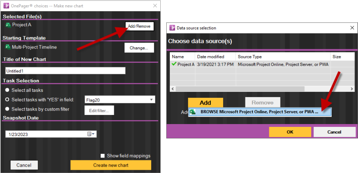Click the yellow Add button
Viewport: 358px width, 173px height.
click(206, 103)
